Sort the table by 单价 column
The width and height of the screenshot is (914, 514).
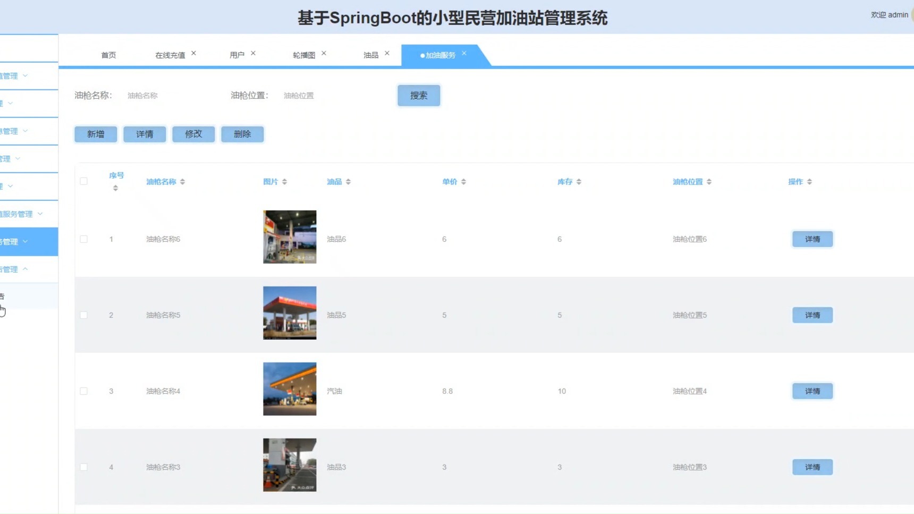[x=463, y=181]
